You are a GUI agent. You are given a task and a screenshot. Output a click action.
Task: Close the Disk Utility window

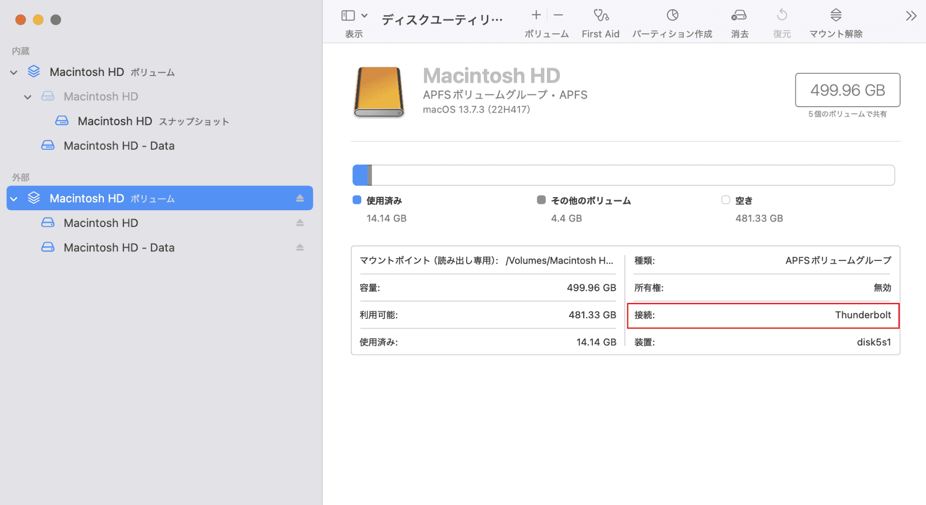20,19
